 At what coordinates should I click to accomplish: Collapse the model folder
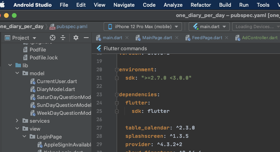tap(17, 73)
